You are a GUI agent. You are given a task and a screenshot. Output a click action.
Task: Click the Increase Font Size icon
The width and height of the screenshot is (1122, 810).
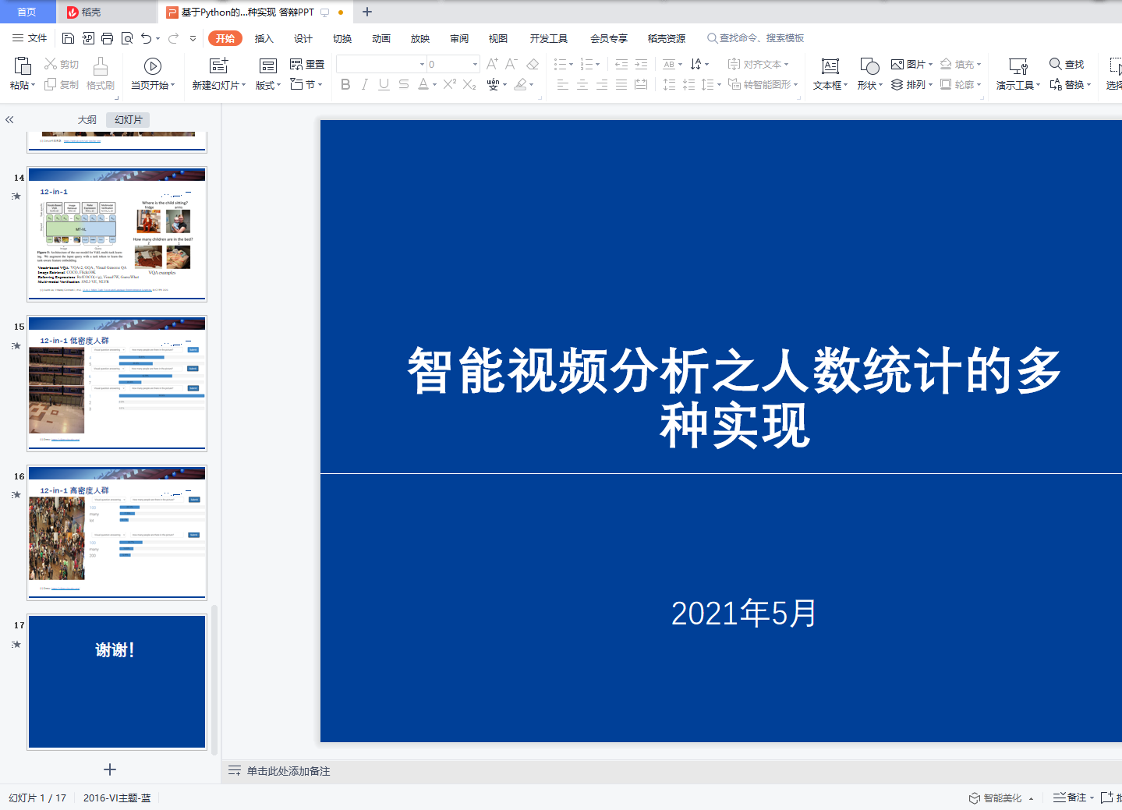(492, 64)
